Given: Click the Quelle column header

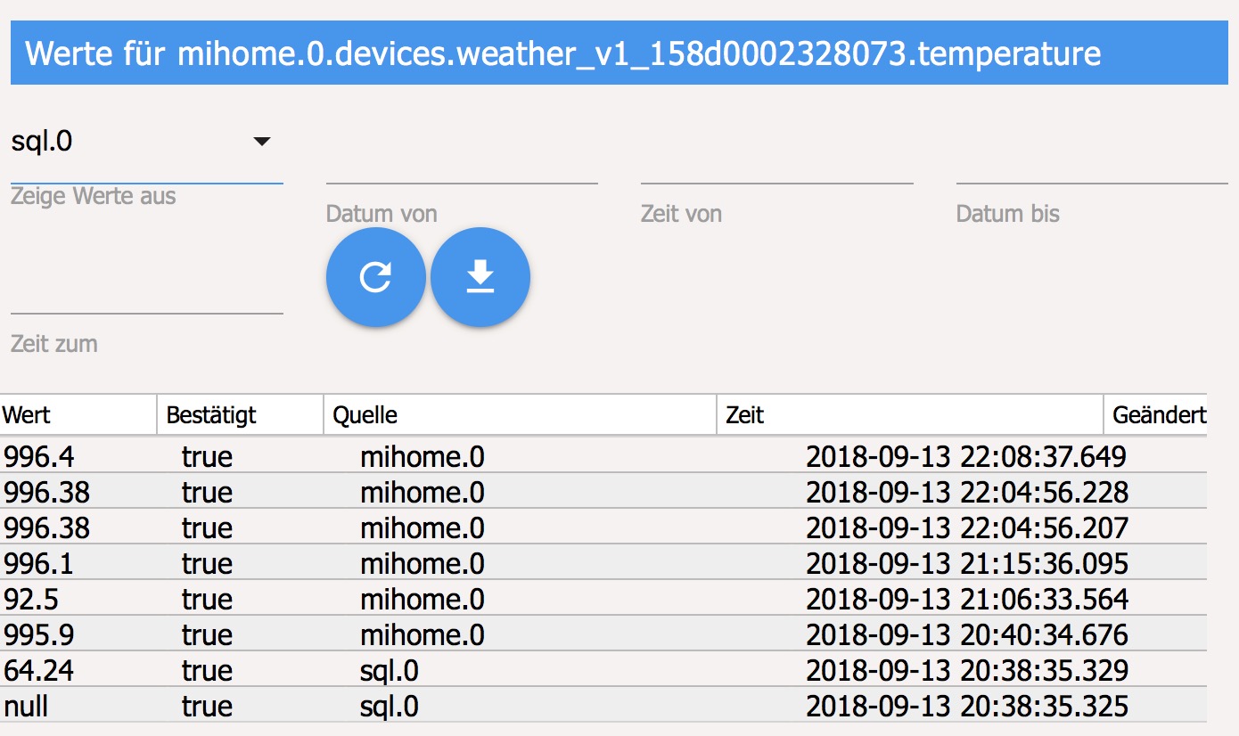Looking at the screenshot, I should 520,415.
